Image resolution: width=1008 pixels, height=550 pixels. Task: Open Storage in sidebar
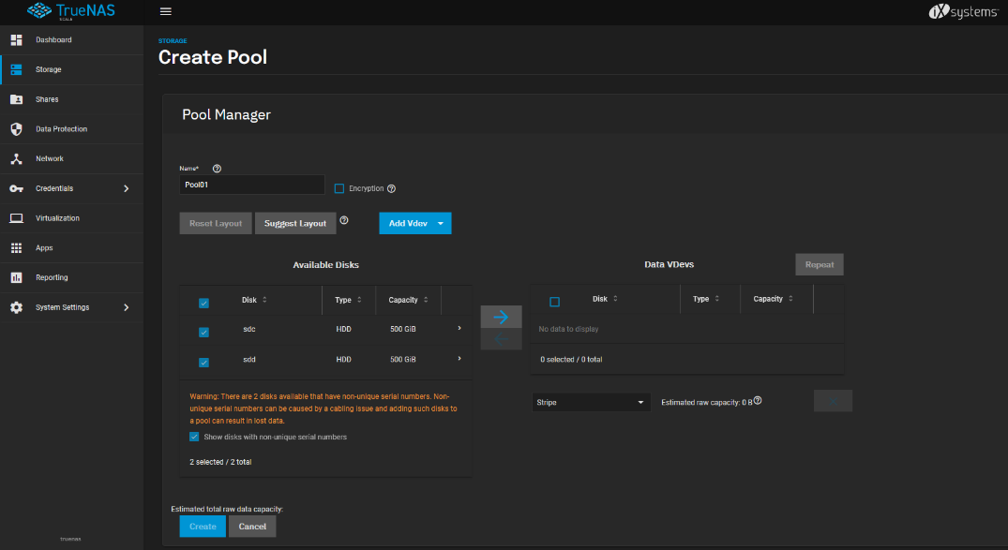pos(48,69)
